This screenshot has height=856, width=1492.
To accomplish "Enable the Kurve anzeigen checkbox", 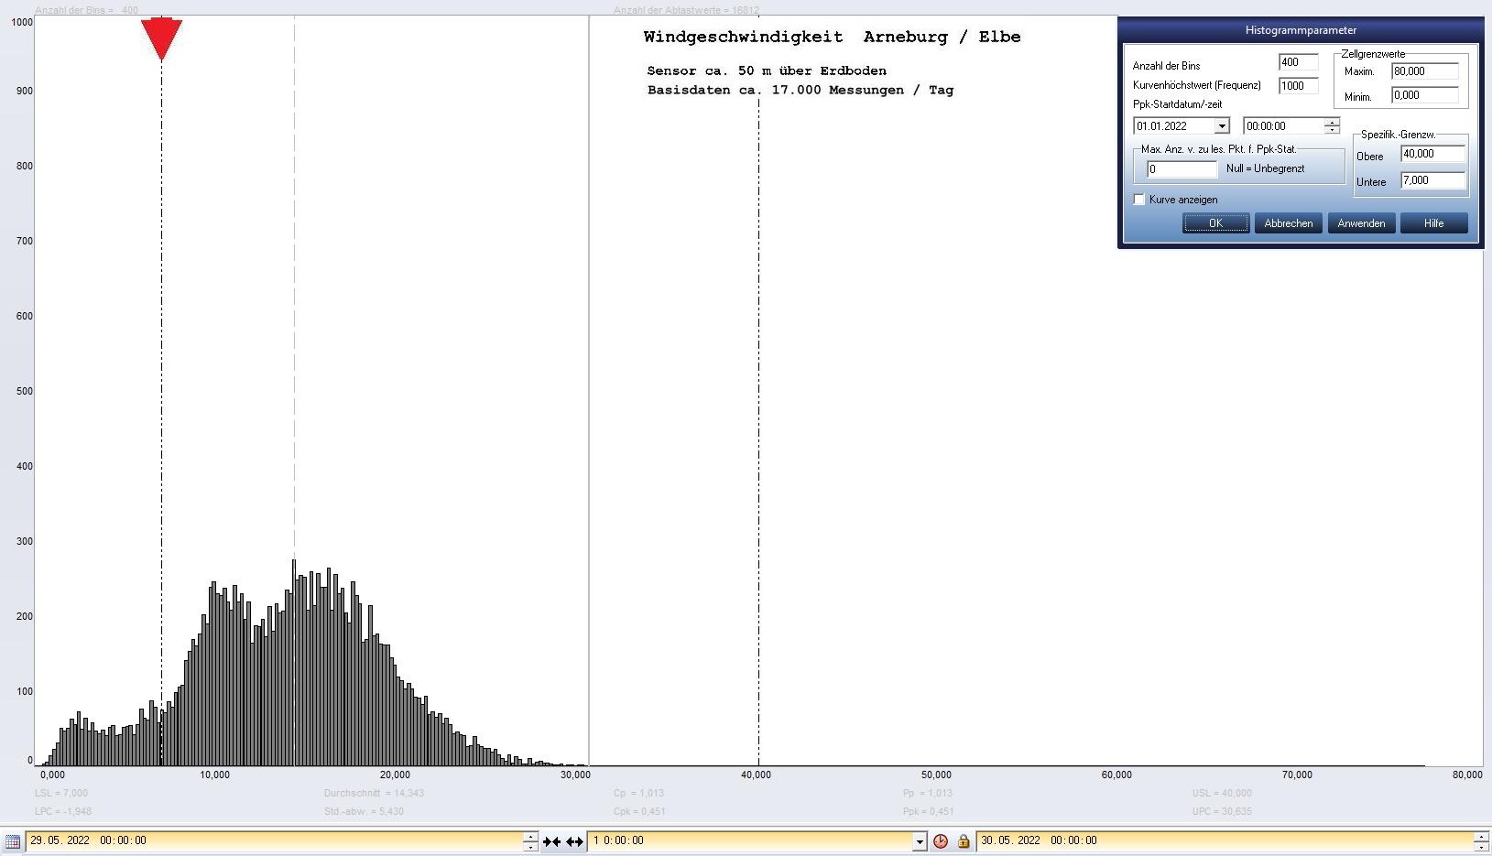I will pyautogui.click(x=1139, y=200).
